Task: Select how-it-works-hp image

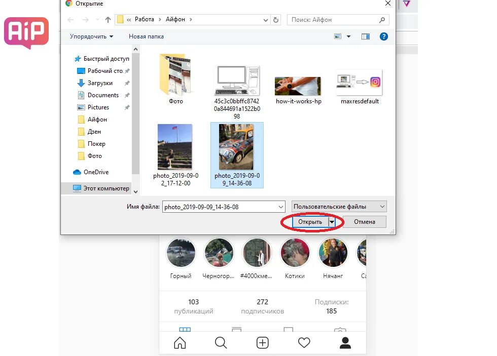Action: pyautogui.click(x=298, y=90)
